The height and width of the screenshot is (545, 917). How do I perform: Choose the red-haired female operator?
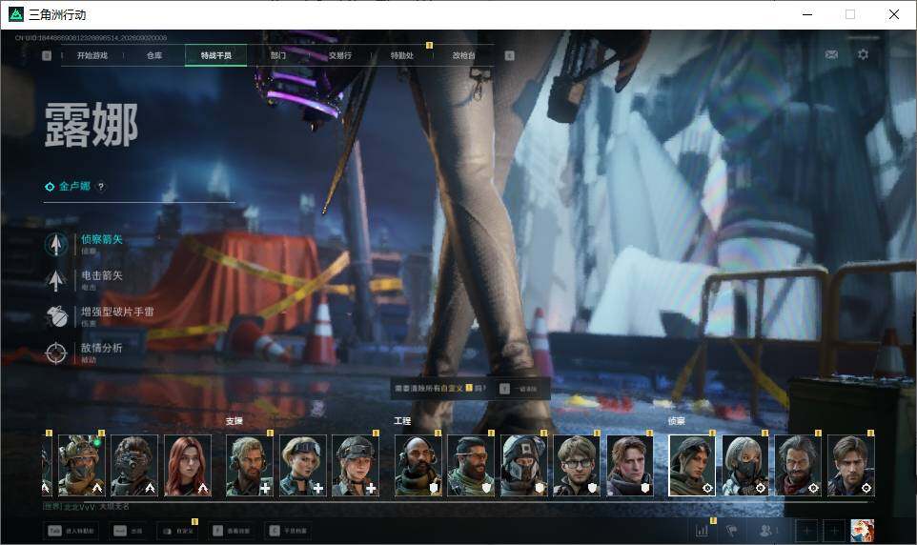click(188, 466)
